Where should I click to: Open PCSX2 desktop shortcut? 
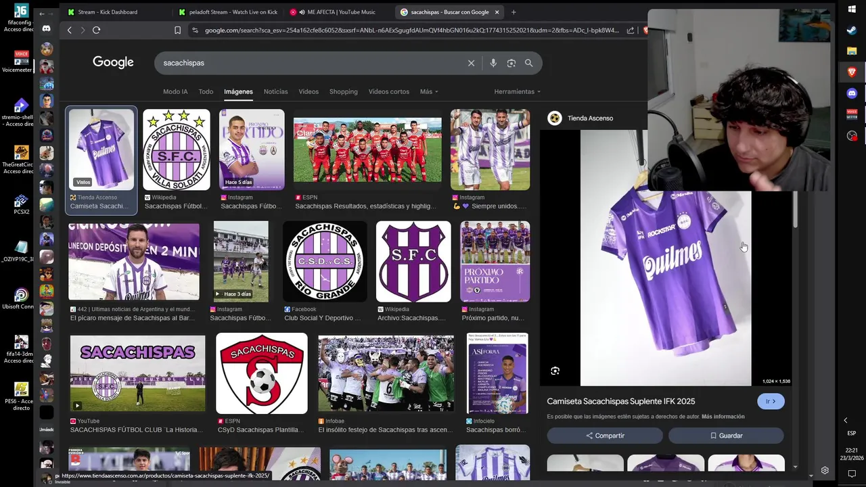pyautogui.click(x=21, y=204)
